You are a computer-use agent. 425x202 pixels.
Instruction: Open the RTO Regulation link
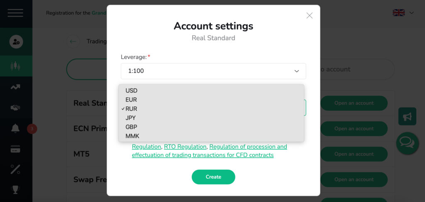pyautogui.click(x=185, y=147)
